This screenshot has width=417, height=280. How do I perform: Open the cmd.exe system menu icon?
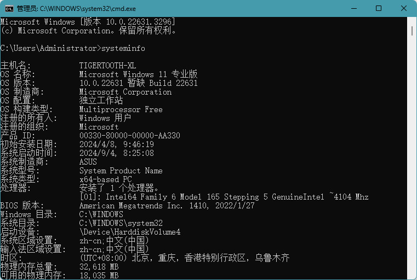(x=9, y=9)
